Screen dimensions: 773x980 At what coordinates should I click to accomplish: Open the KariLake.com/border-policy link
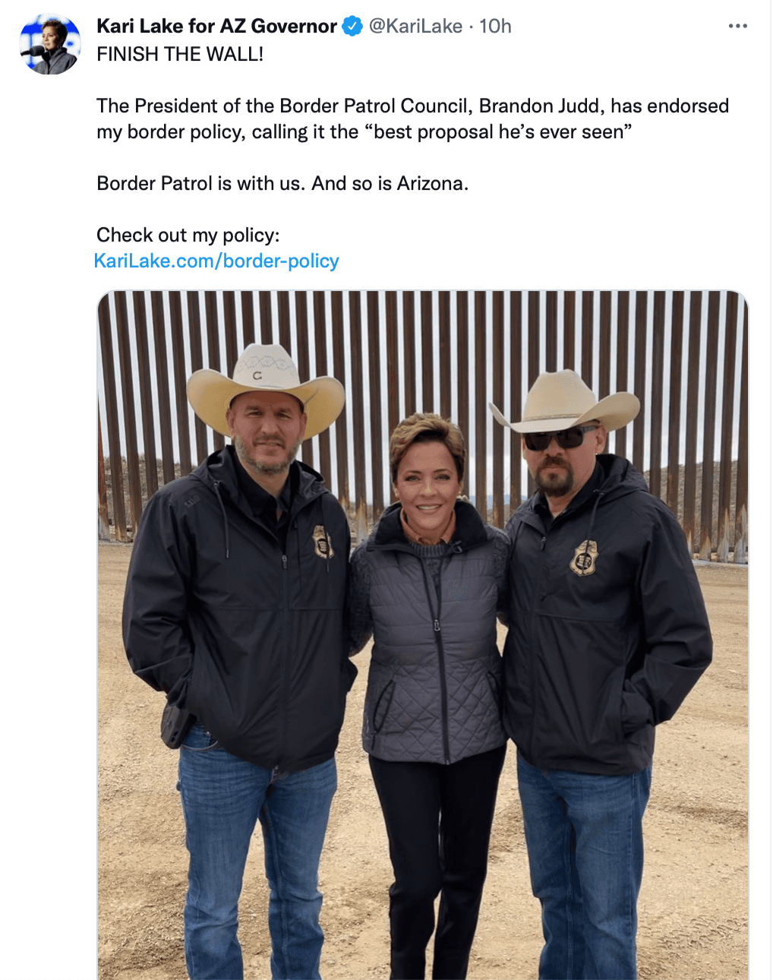click(216, 261)
